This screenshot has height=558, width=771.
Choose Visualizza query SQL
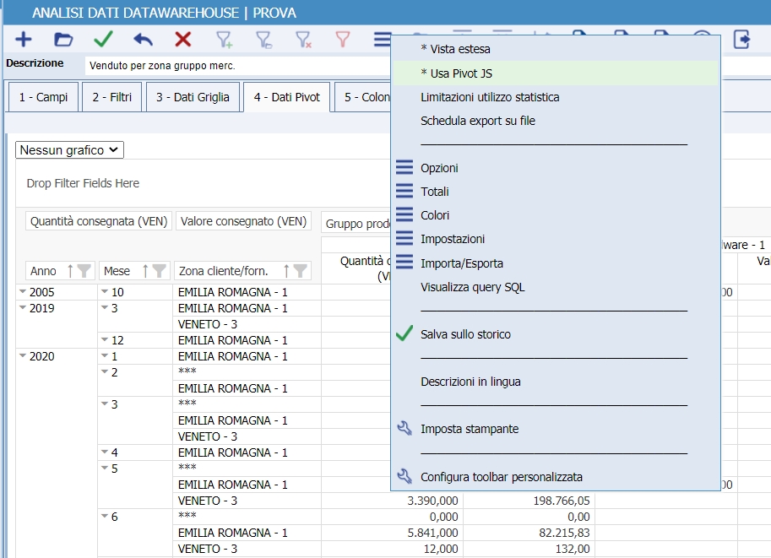472,287
